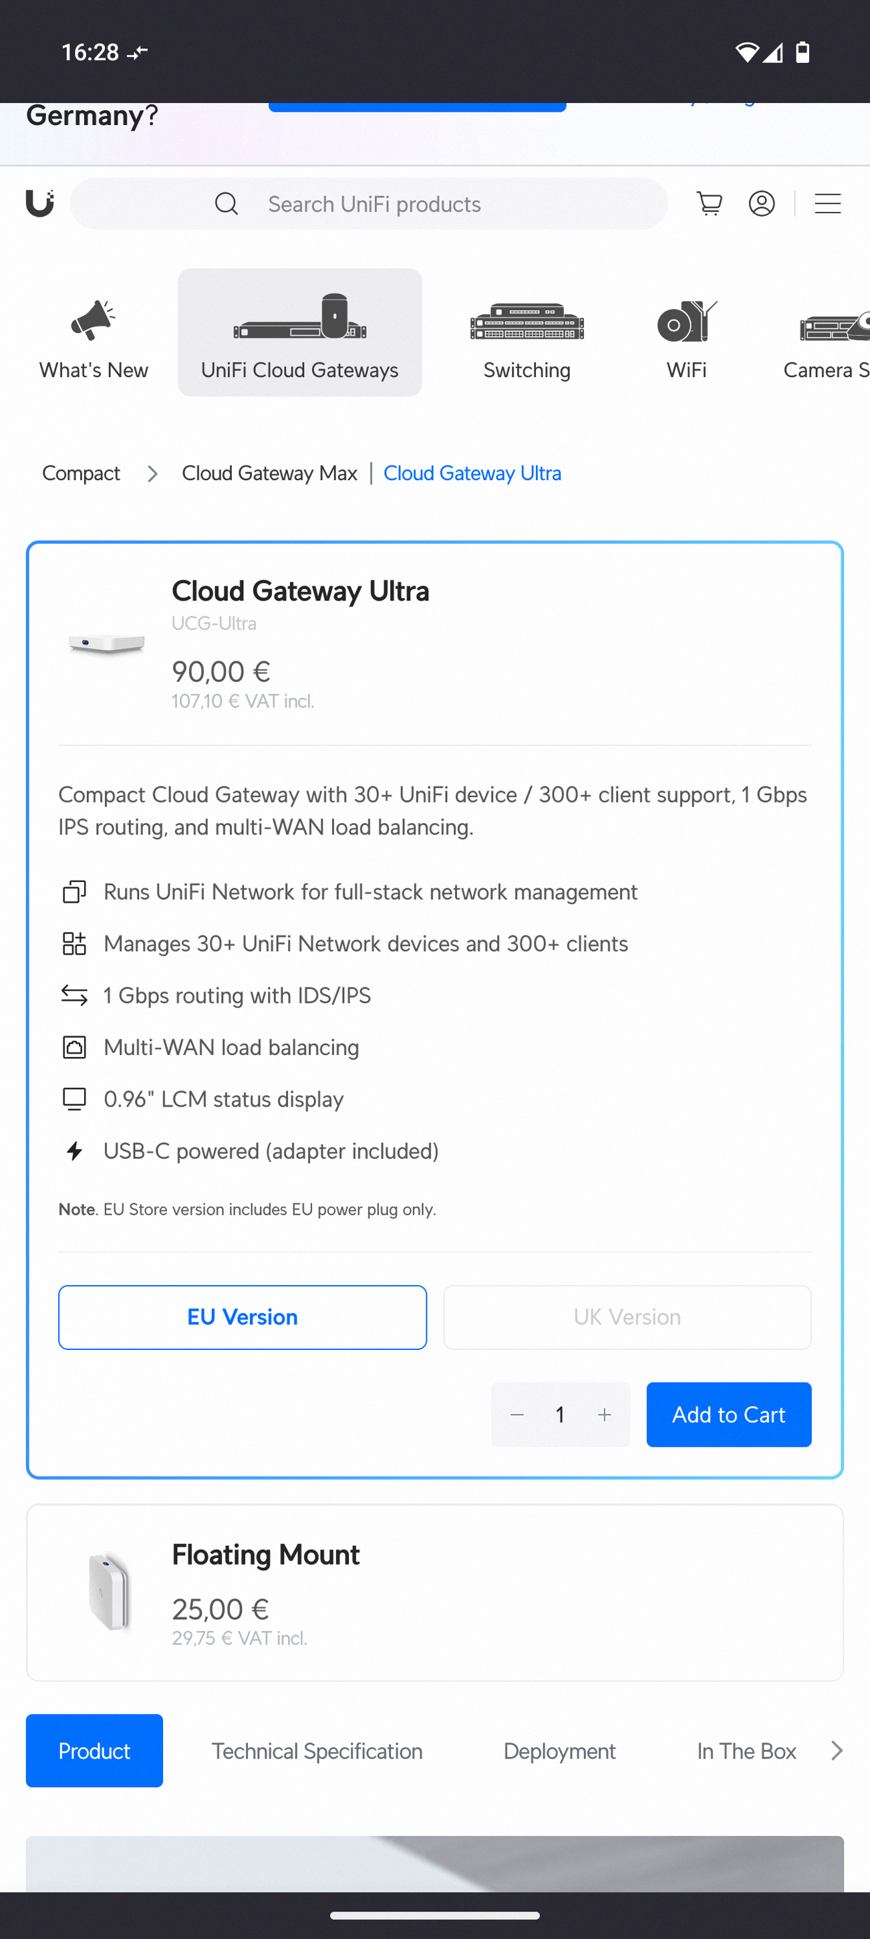Open the Compact breadcrumb category

point(82,473)
